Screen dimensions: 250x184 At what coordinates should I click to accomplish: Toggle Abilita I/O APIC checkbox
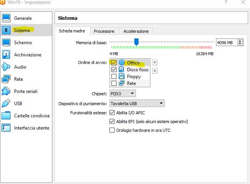(x=112, y=113)
